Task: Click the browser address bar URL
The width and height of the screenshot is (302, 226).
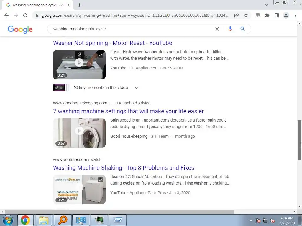Action: click(x=135, y=15)
